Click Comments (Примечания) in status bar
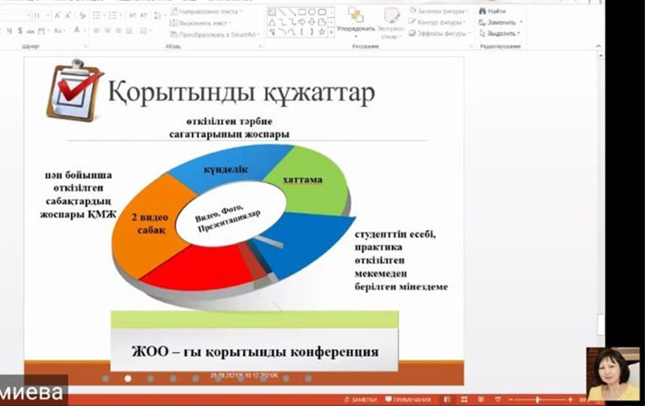645x406 pixels. pos(410,399)
